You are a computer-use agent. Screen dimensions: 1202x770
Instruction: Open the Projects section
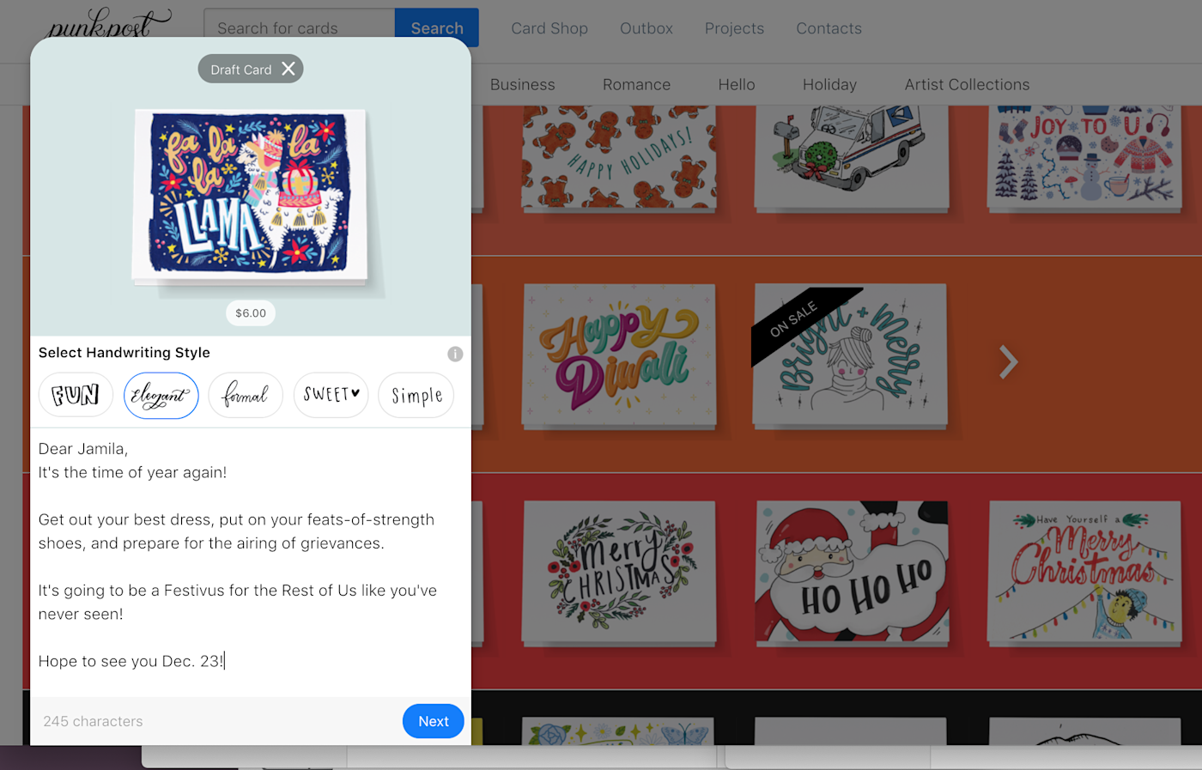734,27
